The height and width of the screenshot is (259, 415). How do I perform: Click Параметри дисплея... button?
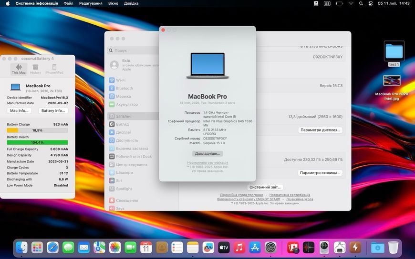(x=320, y=130)
